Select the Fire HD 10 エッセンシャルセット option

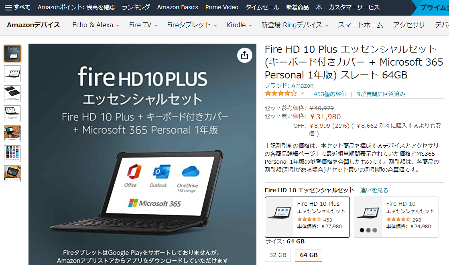(396, 217)
